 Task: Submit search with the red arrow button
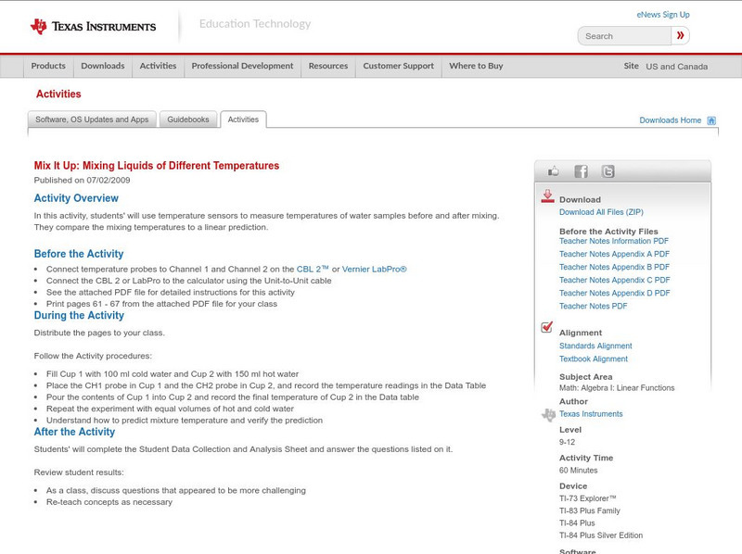[680, 35]
